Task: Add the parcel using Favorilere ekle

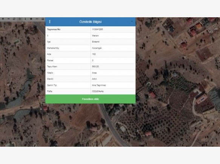Action: pyautogui.click(x=90, y=99)
